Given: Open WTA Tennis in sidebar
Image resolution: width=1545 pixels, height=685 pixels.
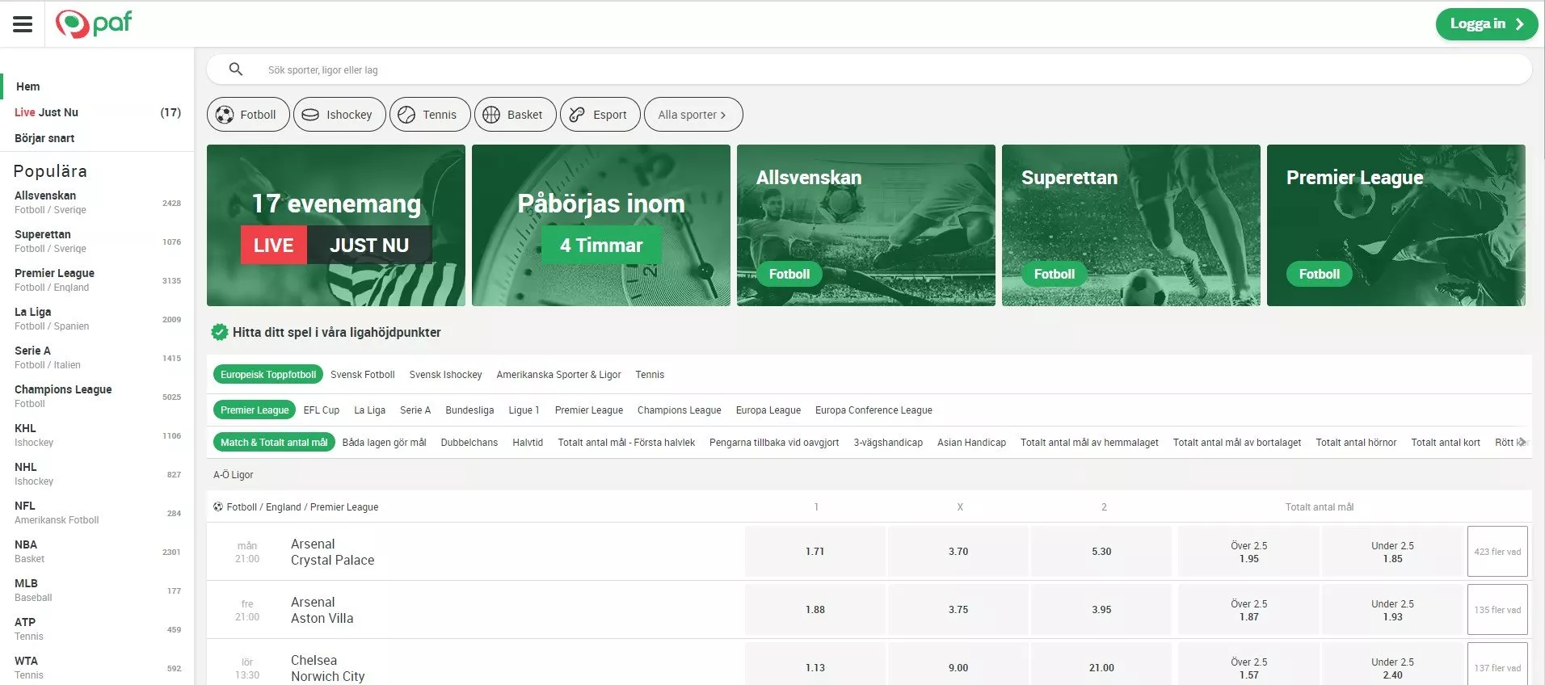Looking at the screenshot, I should 97,668.
